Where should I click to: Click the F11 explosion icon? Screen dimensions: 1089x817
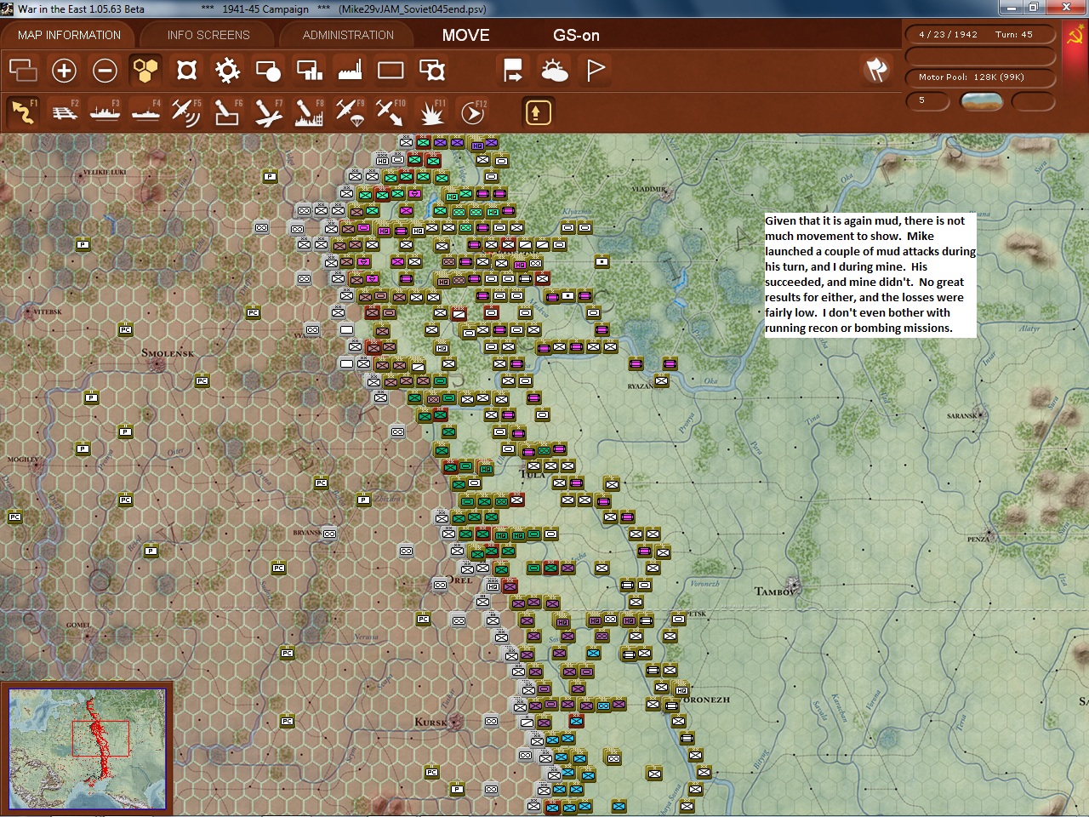point(431,112)
